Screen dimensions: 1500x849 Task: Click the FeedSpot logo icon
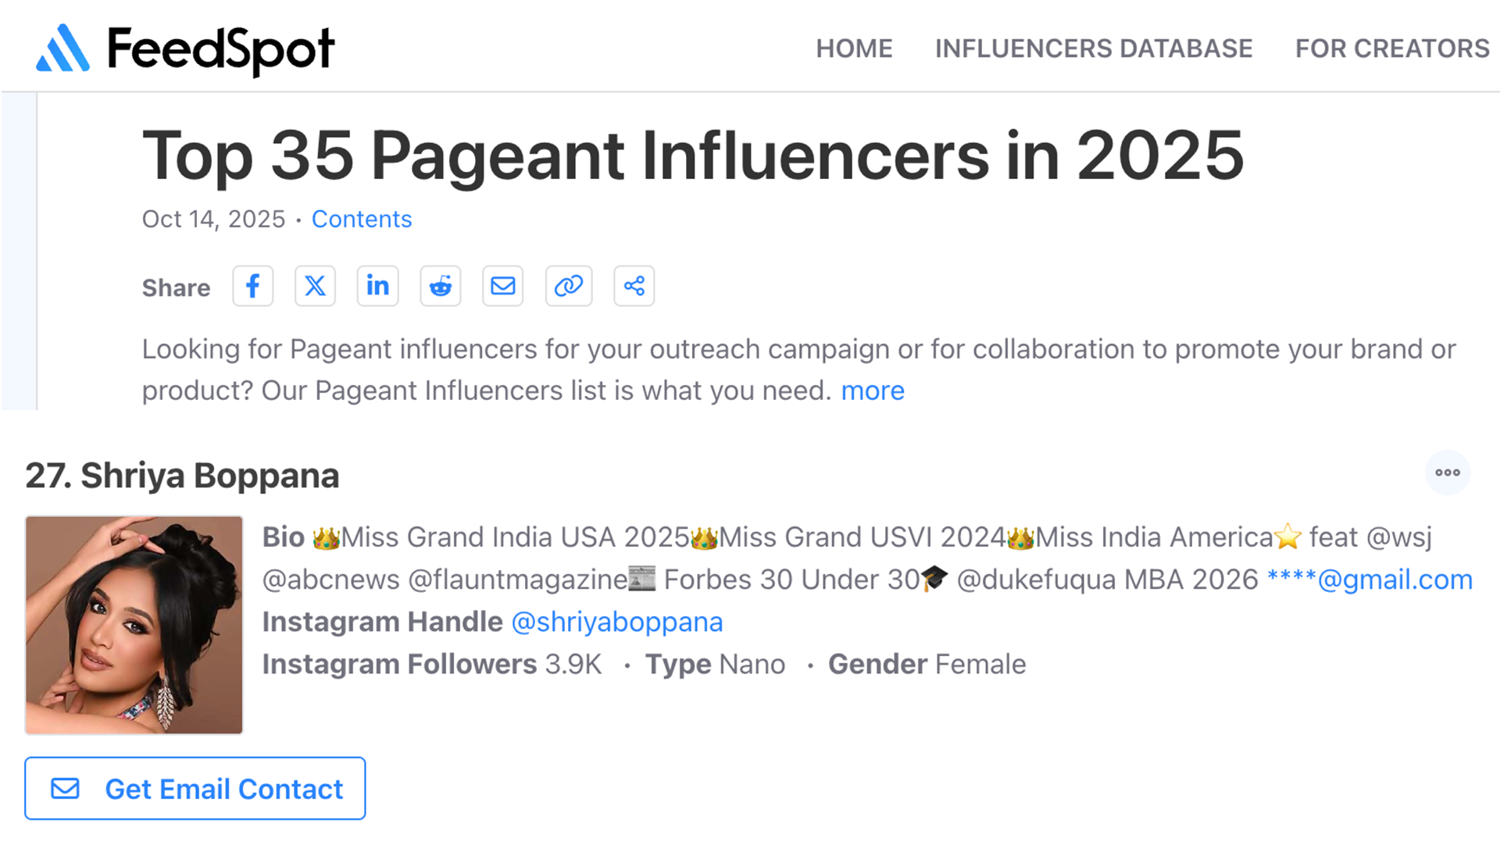point(62,48)
